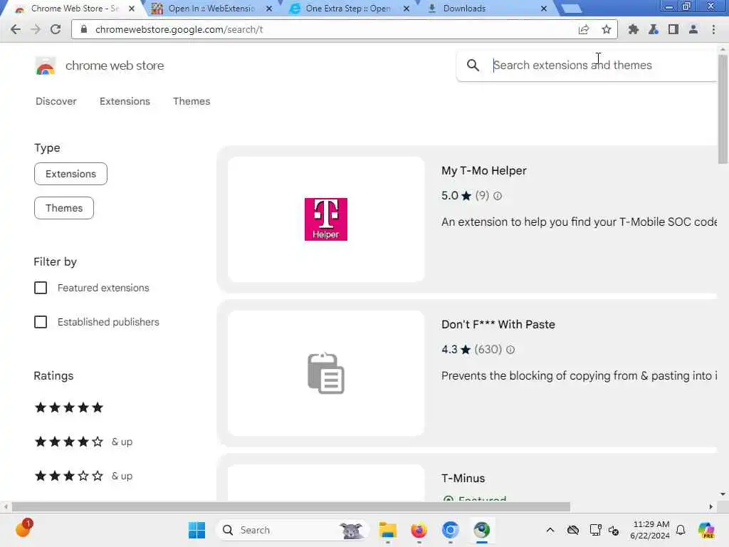729x547 pixels.
Task: Open Chrome Labs flask icon
Action: coord(654,29)
